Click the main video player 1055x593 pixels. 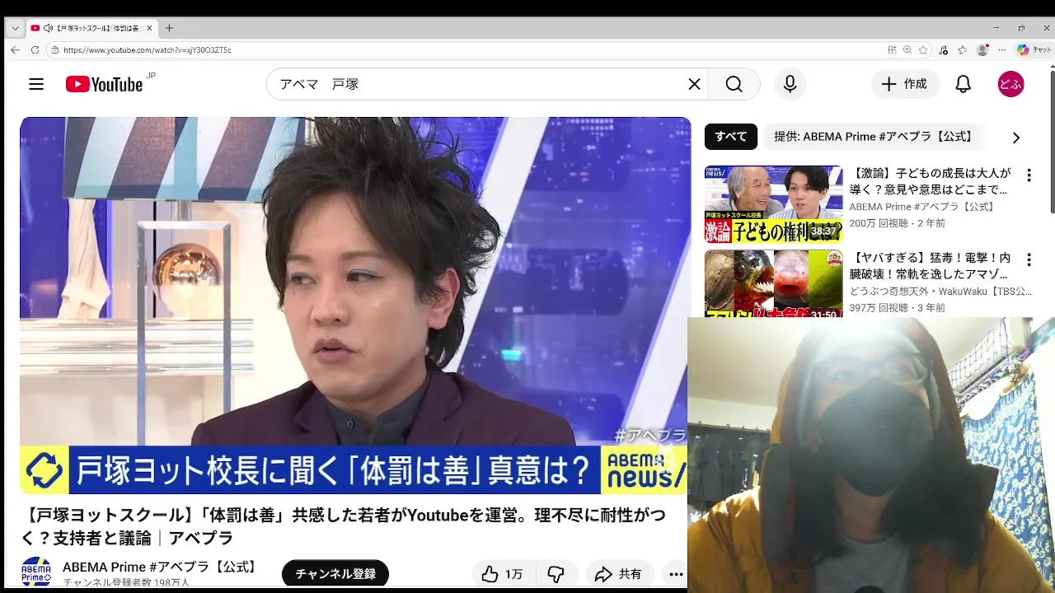click(355, 305)
